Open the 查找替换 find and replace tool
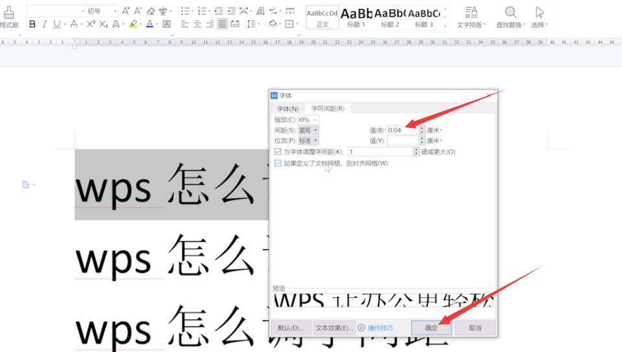 coord(511,17)
